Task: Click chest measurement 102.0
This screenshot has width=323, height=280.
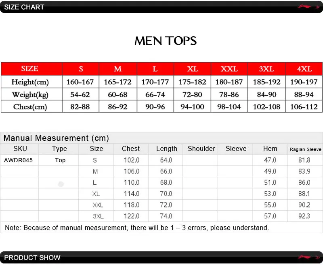Action: (132, 160)
